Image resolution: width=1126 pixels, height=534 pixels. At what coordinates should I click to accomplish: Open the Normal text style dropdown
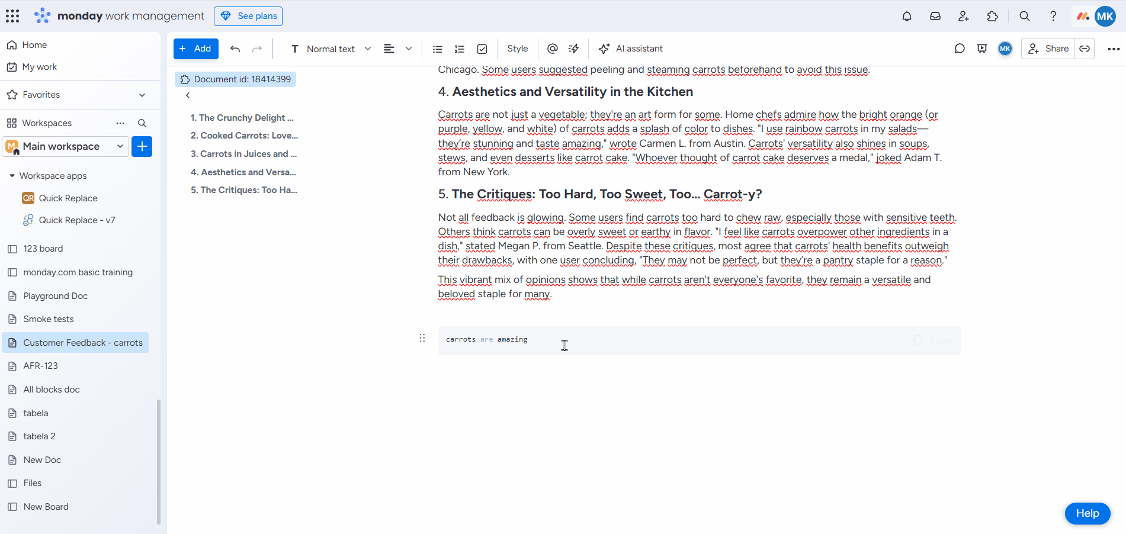(x=331, y=49)
